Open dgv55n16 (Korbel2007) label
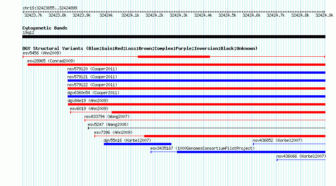 [127, 140]
